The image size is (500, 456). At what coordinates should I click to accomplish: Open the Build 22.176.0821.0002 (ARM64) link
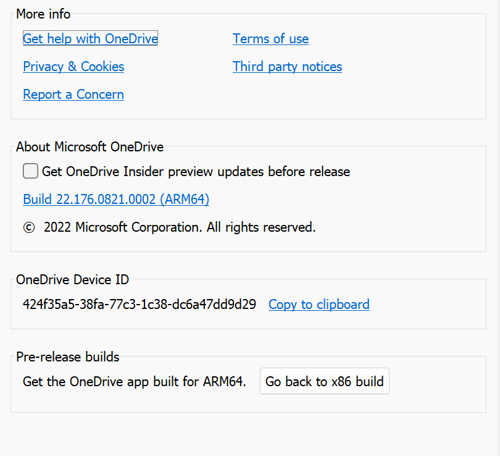tap(115, 199)
